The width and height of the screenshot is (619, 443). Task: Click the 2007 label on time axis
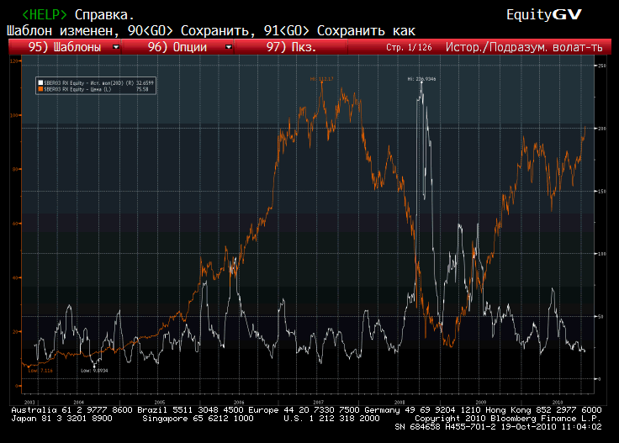coord(319,403)
